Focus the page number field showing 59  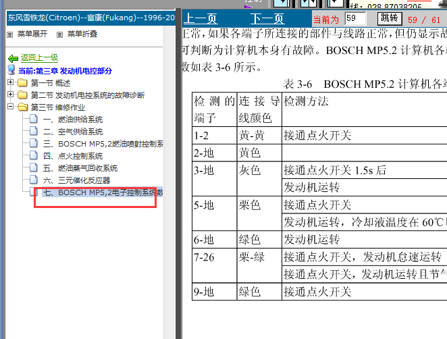pyautogui.click(x=355, y=18)
